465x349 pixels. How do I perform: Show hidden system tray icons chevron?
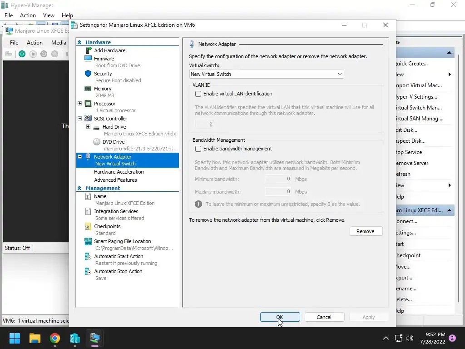point(386,338)
